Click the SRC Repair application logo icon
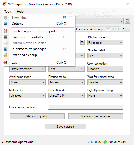This screenshot has width=134, height=145. [4, 4]
